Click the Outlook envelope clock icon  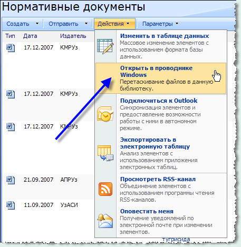105,114
